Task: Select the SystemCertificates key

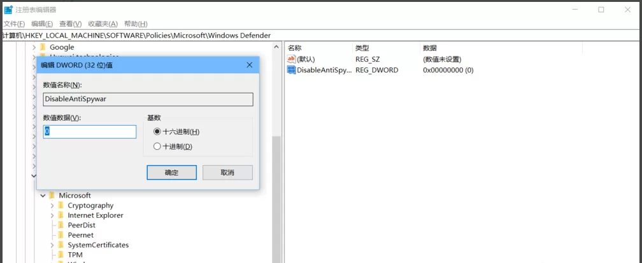Action: click(98, 245)
